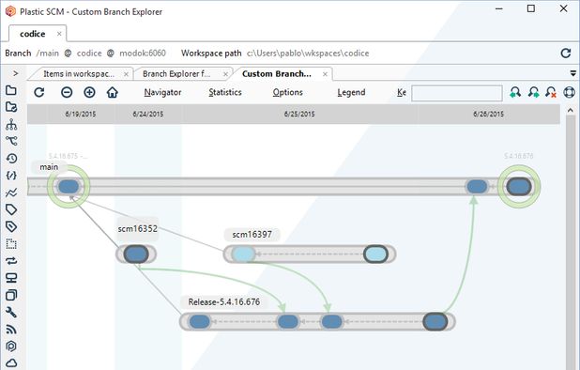Select the scm16352 changeset node
The image size is (580, 370).
136,254
